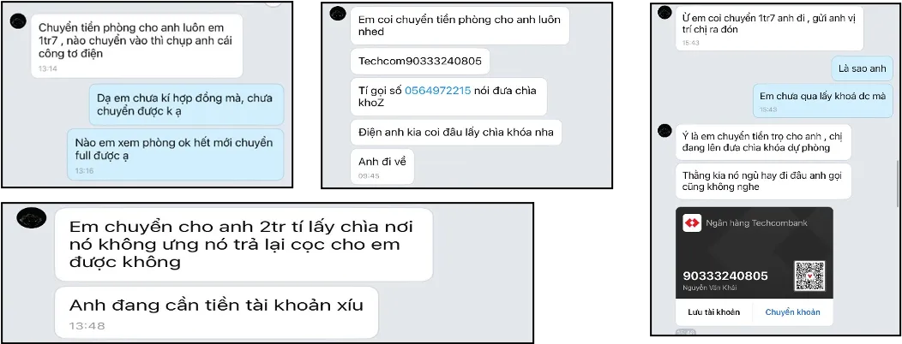Select 'Anh đang cần tiền tài khoản xíu' bubble

coord(216,312)
